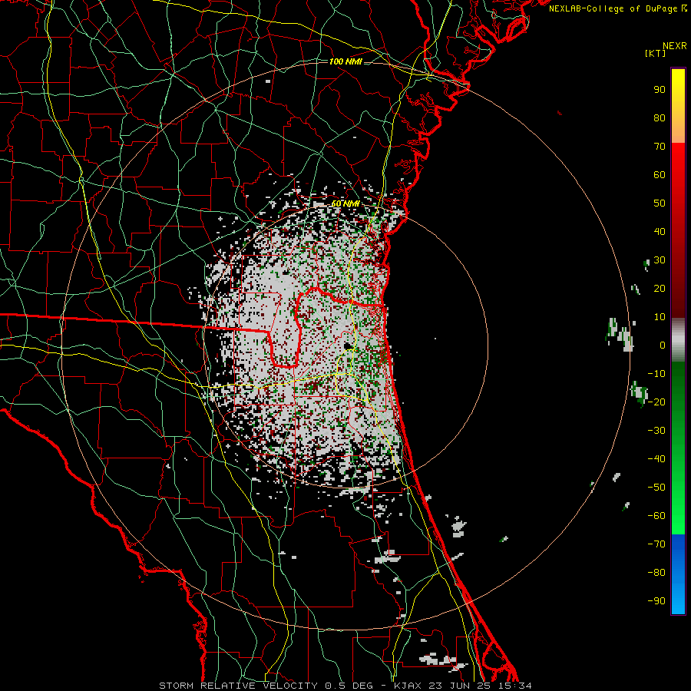Click the -70 scale label

[x=656, y=544]
